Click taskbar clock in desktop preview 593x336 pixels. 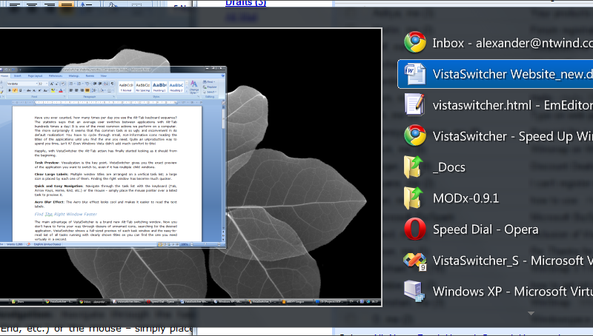375,302
